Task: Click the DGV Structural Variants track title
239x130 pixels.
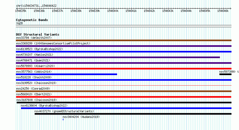Action: coord(38,34)
